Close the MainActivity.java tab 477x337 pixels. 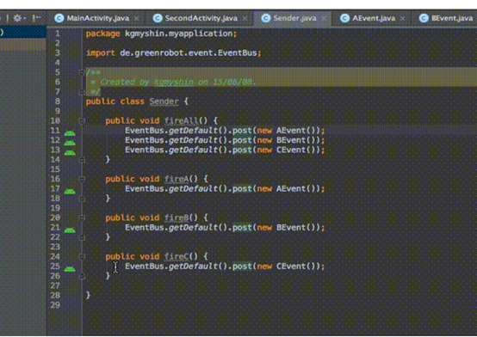(x=137, y=19)
